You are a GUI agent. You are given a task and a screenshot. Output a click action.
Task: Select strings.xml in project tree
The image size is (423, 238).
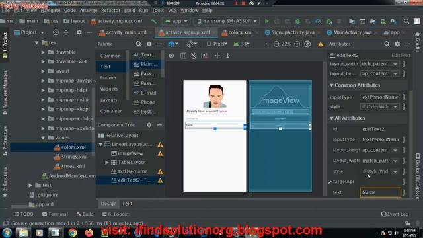pyautogui.click(x=71, y=157)
